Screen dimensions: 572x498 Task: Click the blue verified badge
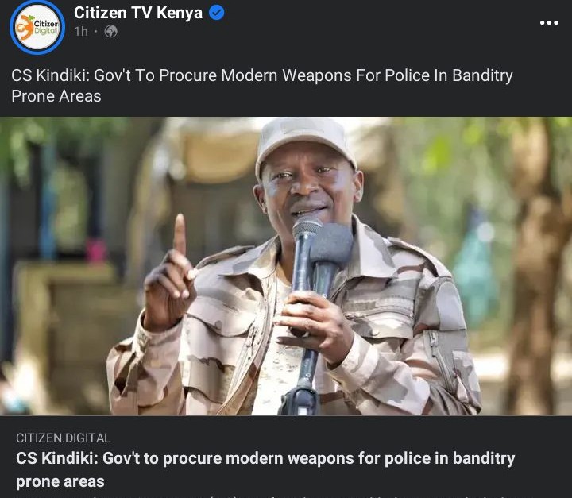point(217,13)
